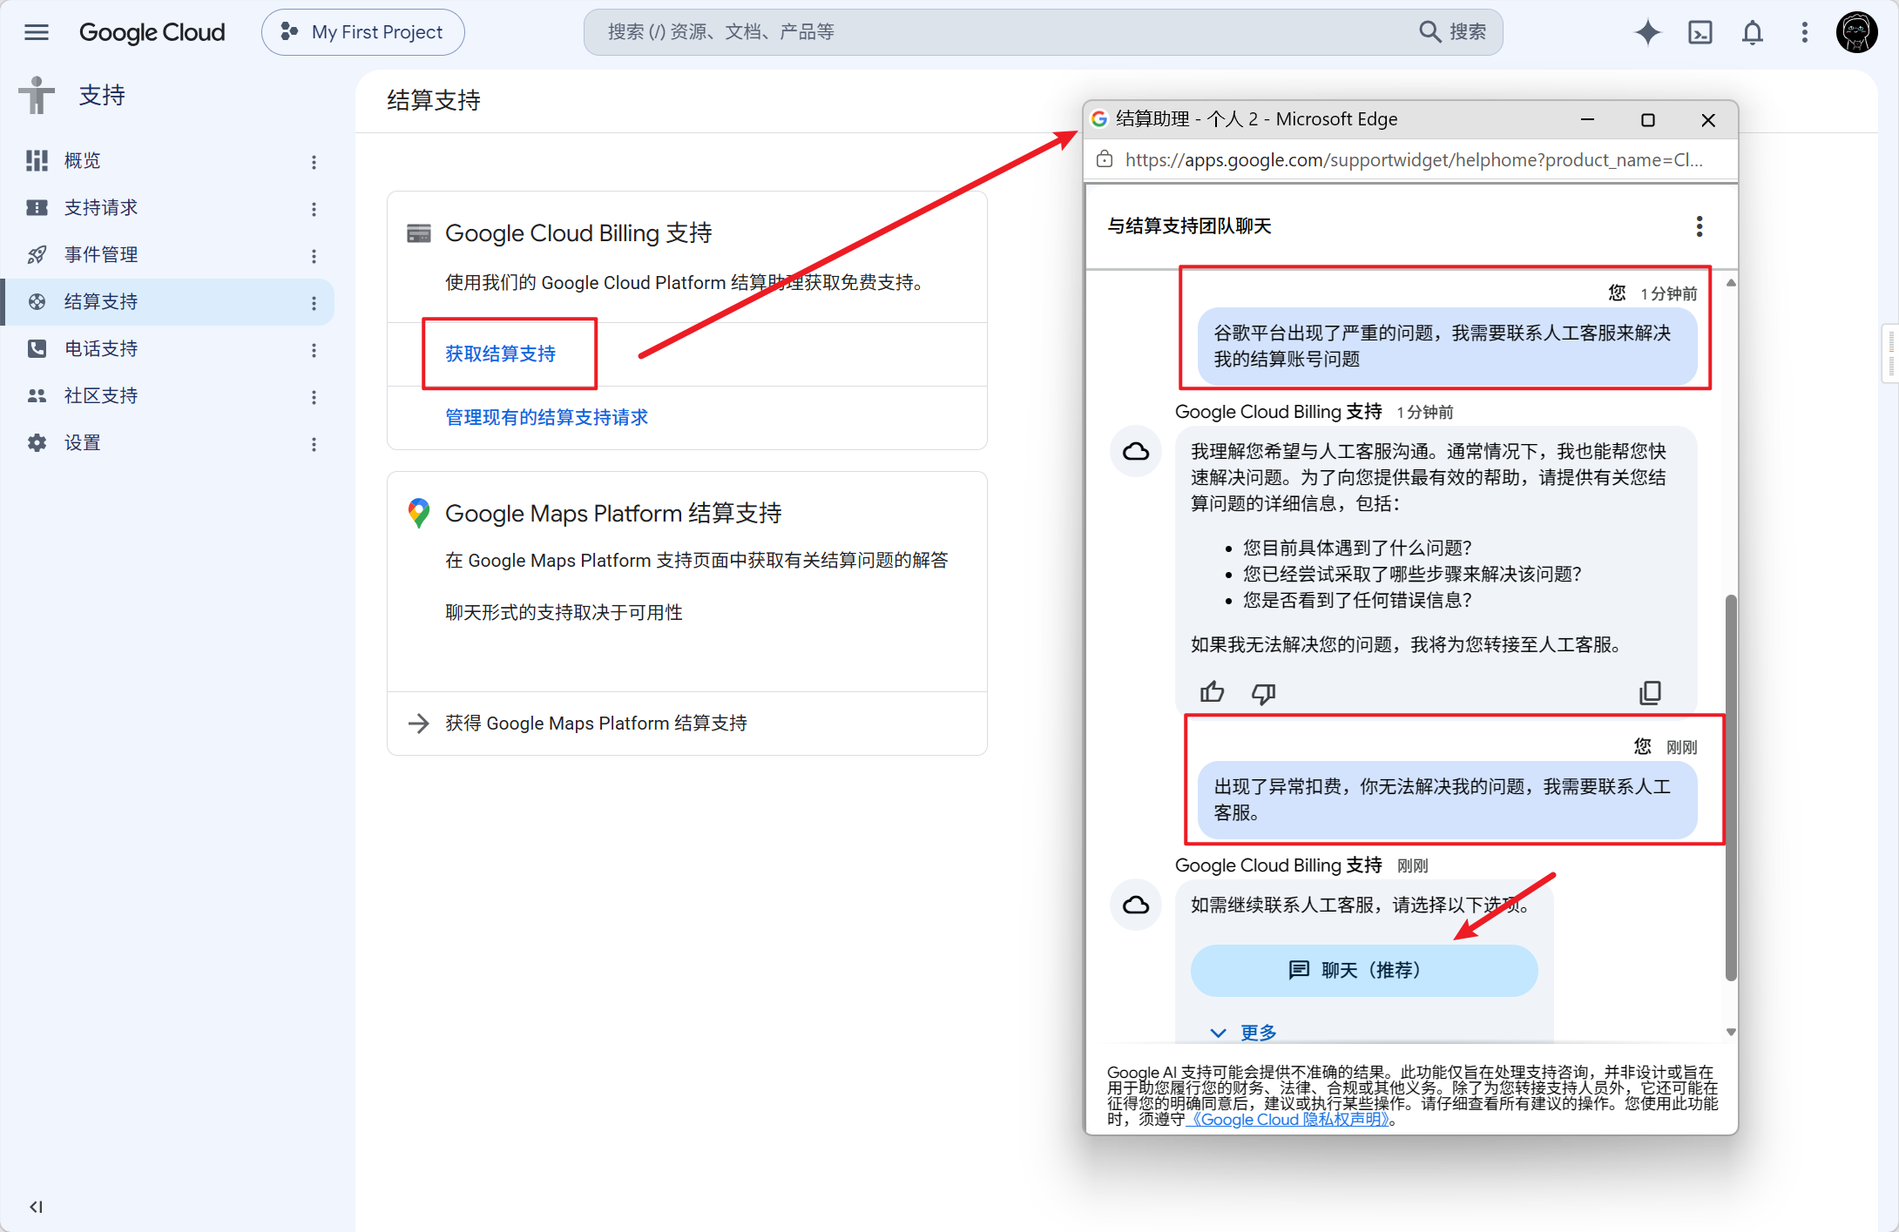Open 社区支持 in the sidebar
Screen dimensions: 1899x1232
(167, 395)
